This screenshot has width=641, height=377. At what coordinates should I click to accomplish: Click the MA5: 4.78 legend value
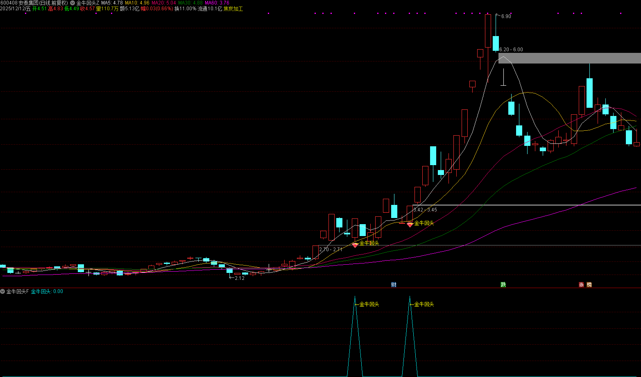point(112,3)
